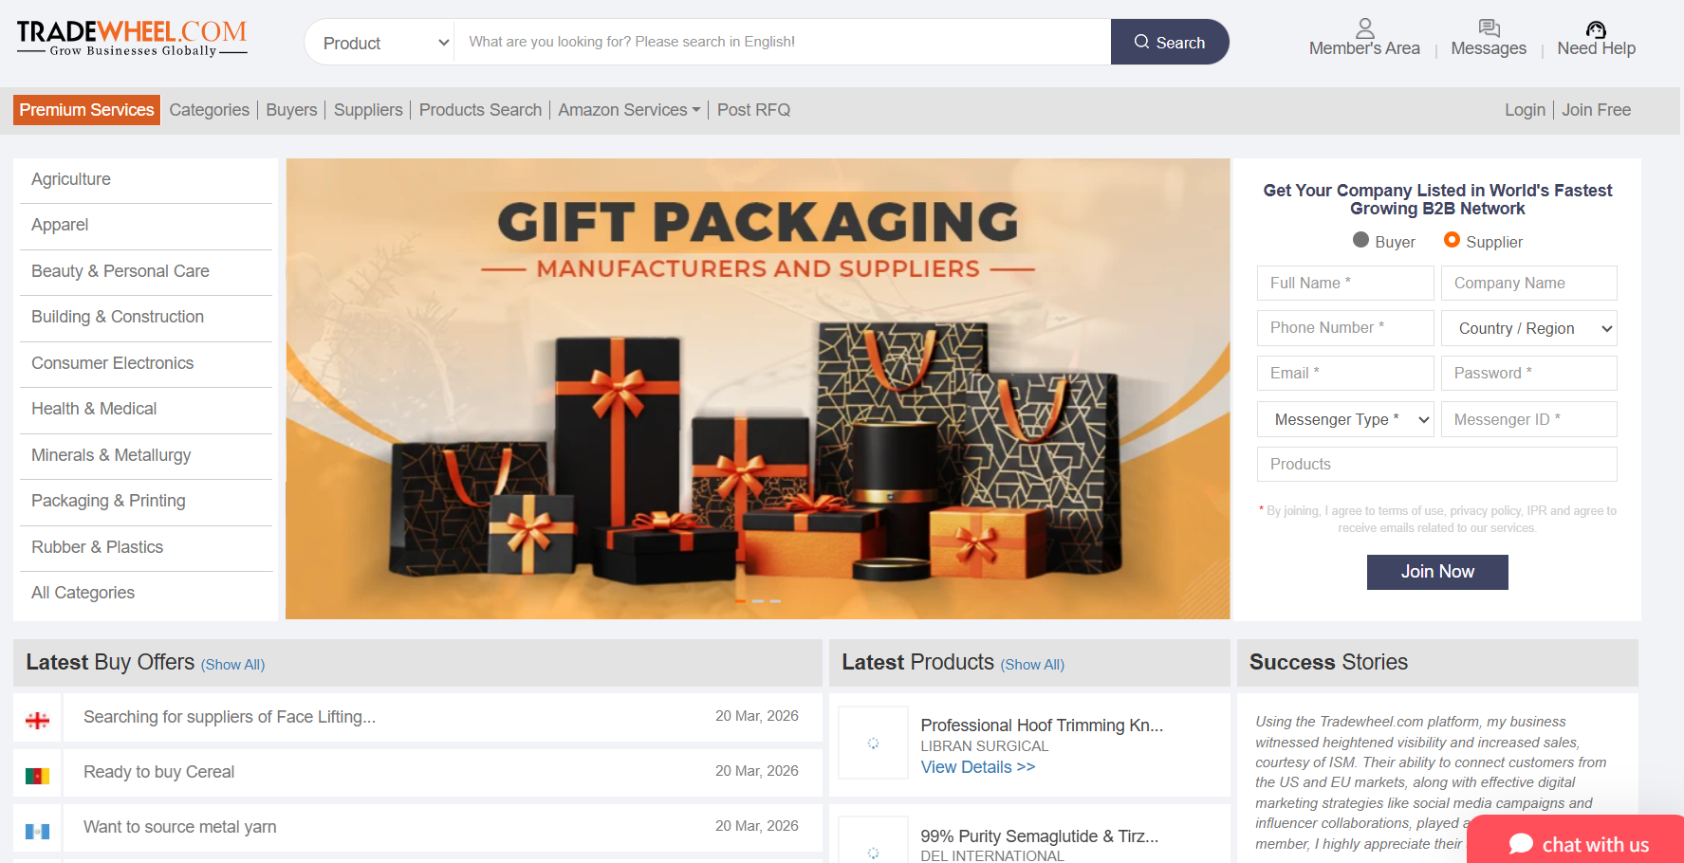The height and width of the screenshot is (863, 1684).
Task: Open the Messenger Type dropdown
Action: click(x=1345, y=419)
